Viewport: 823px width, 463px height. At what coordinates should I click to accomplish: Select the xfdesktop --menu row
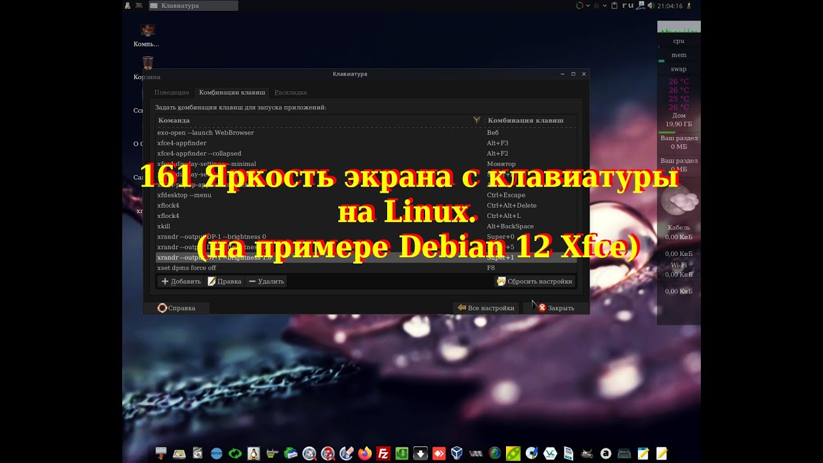click(x=366, y=195)
